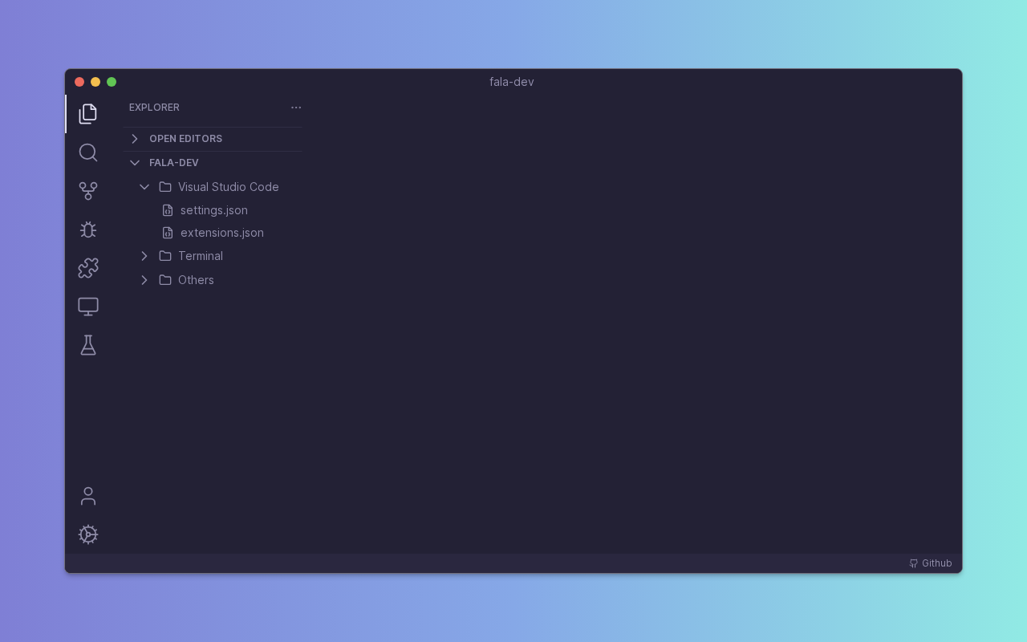Expand the Others folder

pos(196,280)
